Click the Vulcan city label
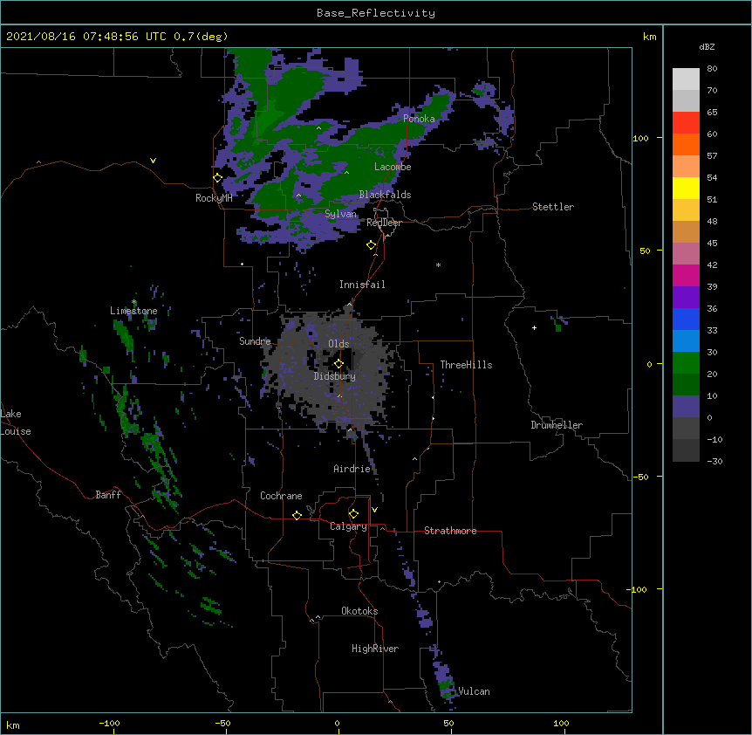The width and height of the screenshot is (752, 735). [474, 691]
